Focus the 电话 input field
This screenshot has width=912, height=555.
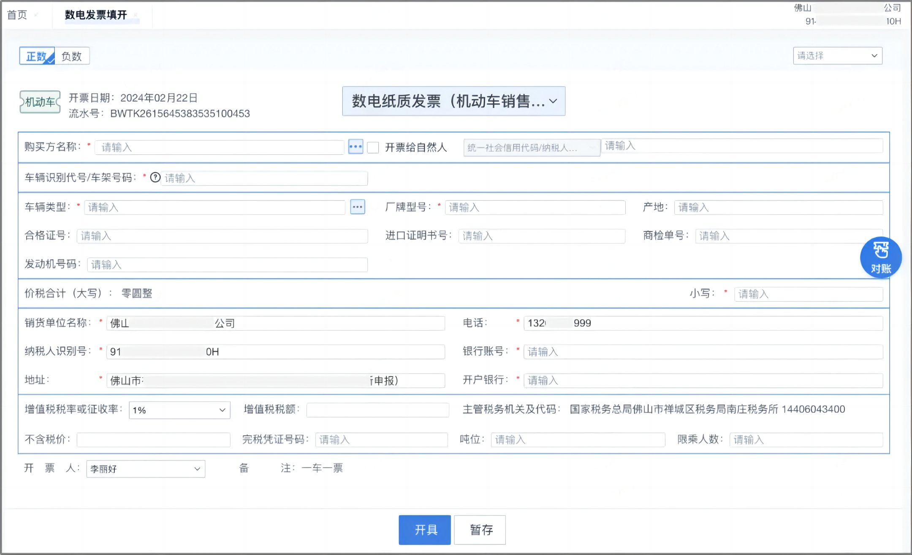[x=703, y=323]
